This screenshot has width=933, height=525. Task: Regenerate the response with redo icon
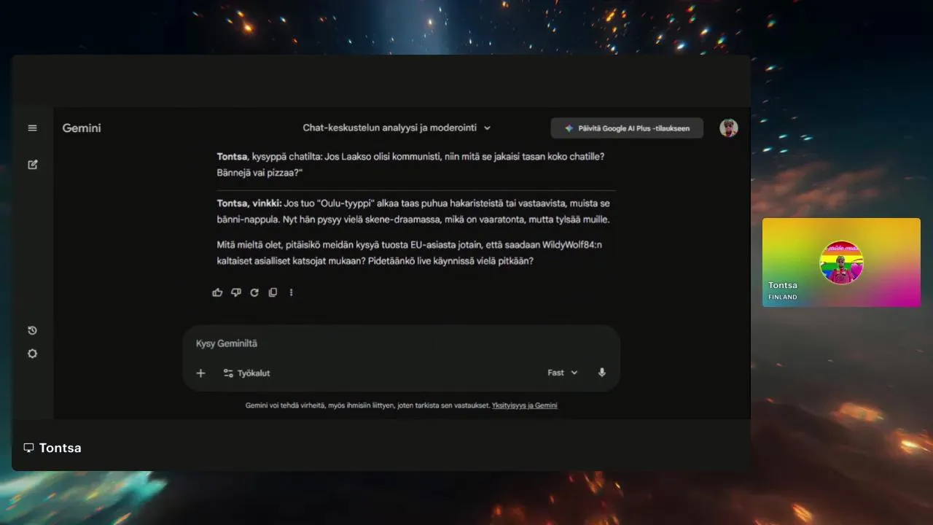tap(254, 292)
